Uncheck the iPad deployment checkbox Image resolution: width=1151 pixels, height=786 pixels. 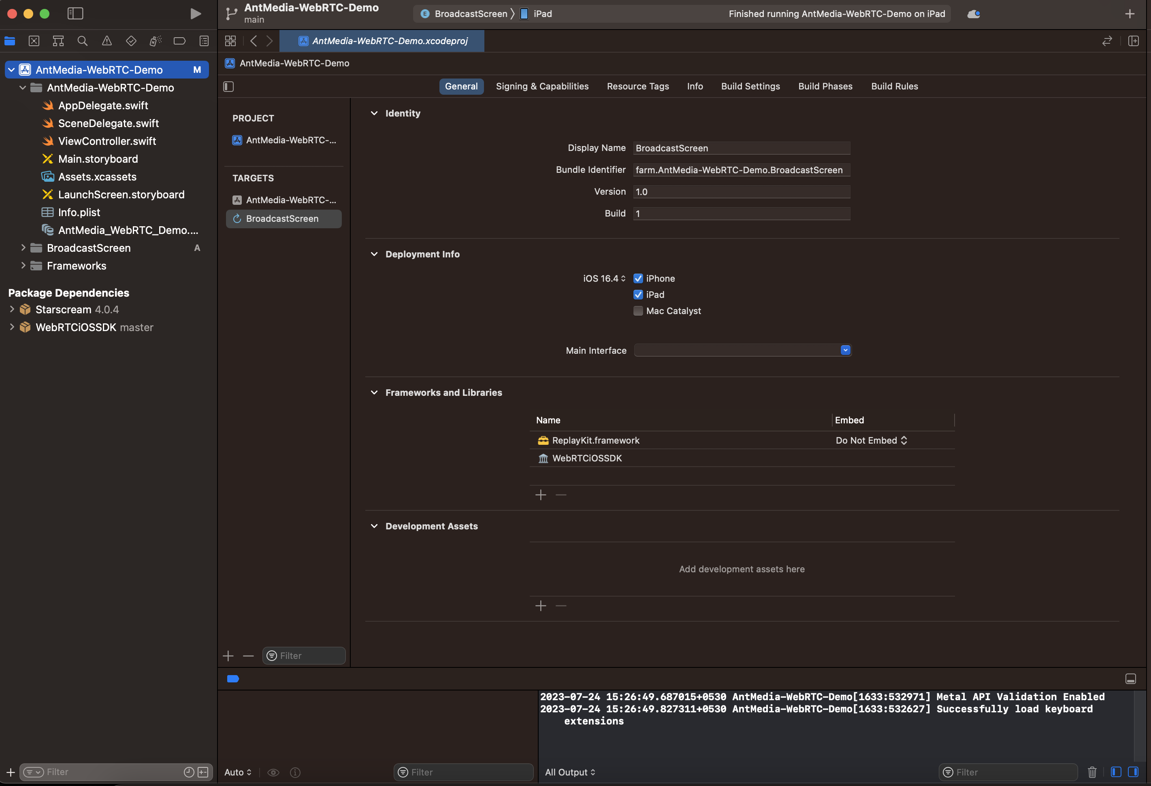click(x=638, y=295)
